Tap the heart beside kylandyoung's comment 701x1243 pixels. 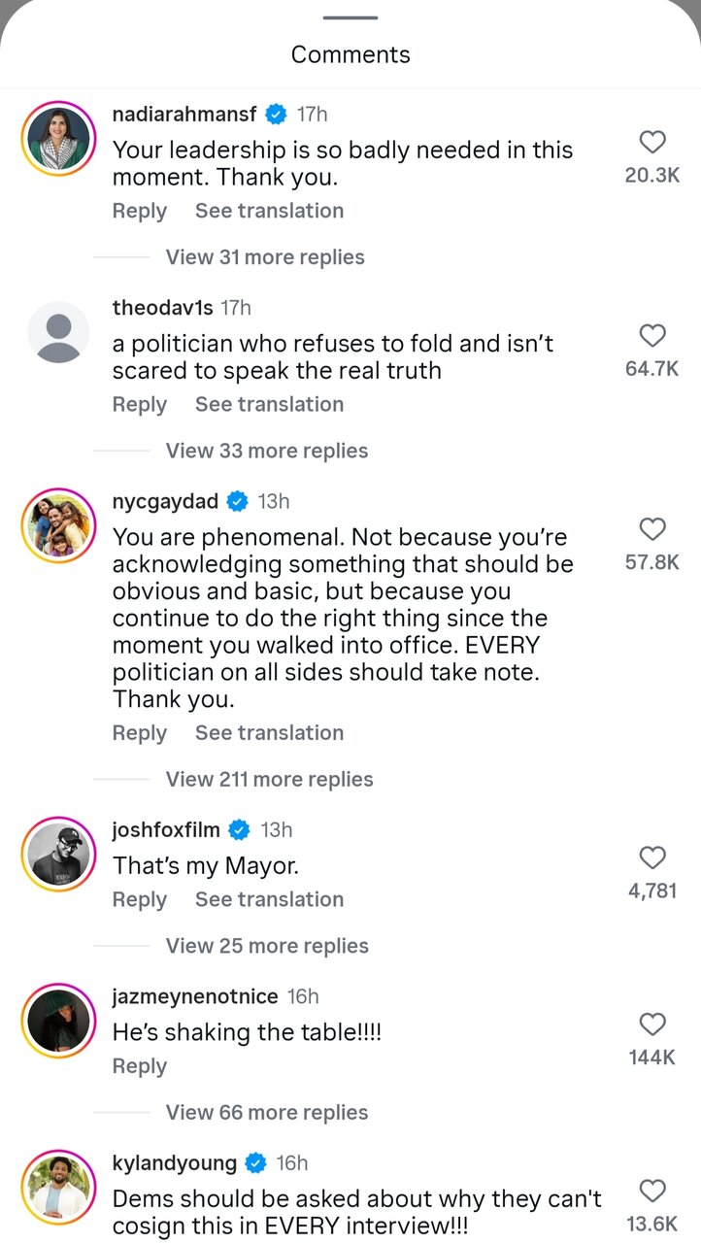click(x=652, y=1191)
